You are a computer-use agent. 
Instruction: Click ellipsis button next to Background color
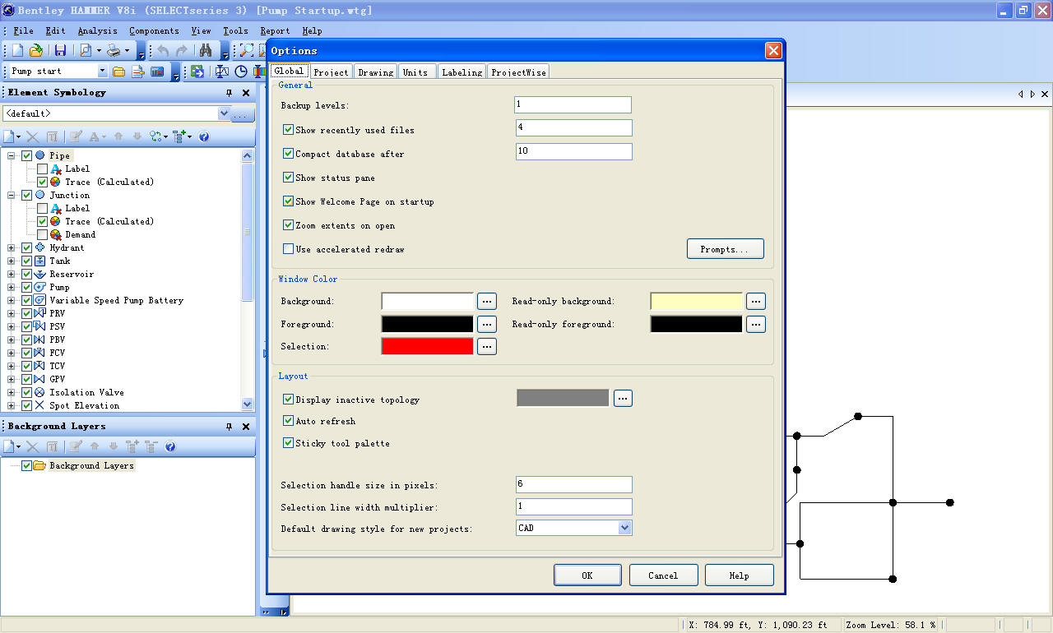[487, 302]
